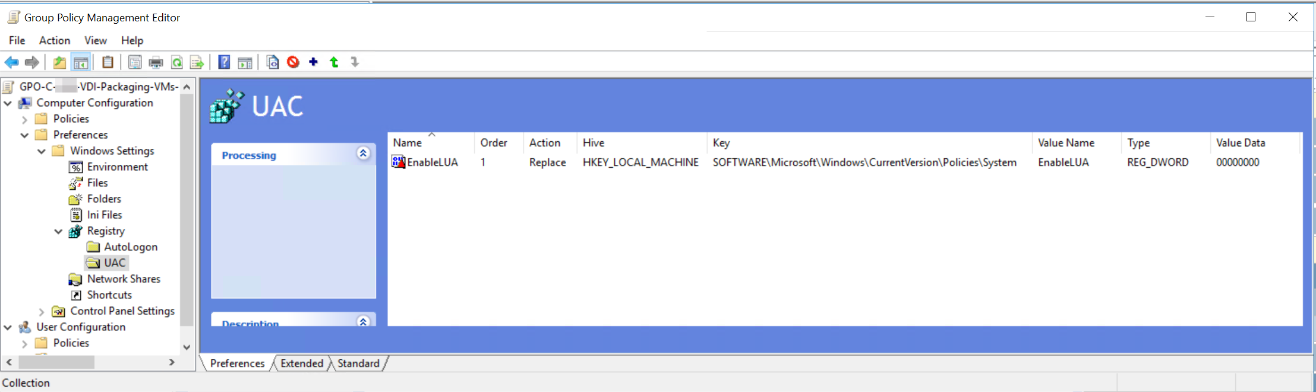The image size is (1316, 392).
Task: Collapse the Windows Settings node
Action: point(41,151)
